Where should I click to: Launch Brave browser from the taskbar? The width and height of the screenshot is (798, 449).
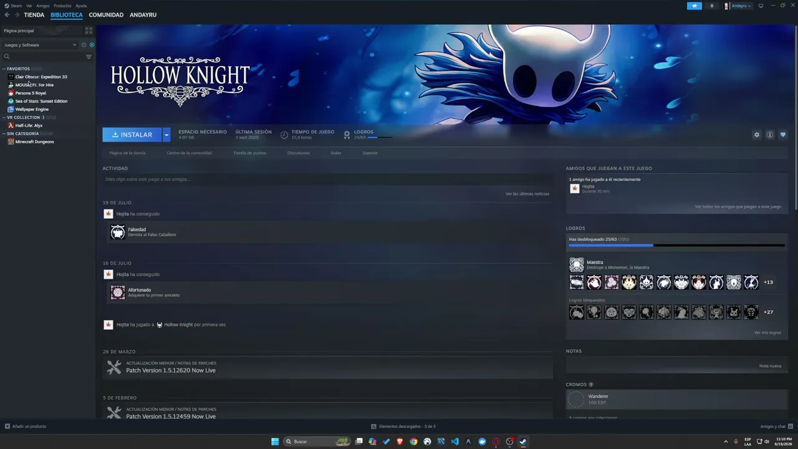400,442
